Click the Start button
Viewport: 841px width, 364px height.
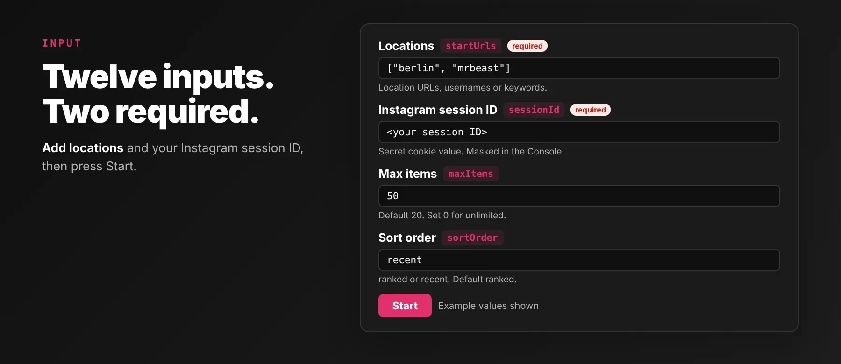[x=405, y=306]
